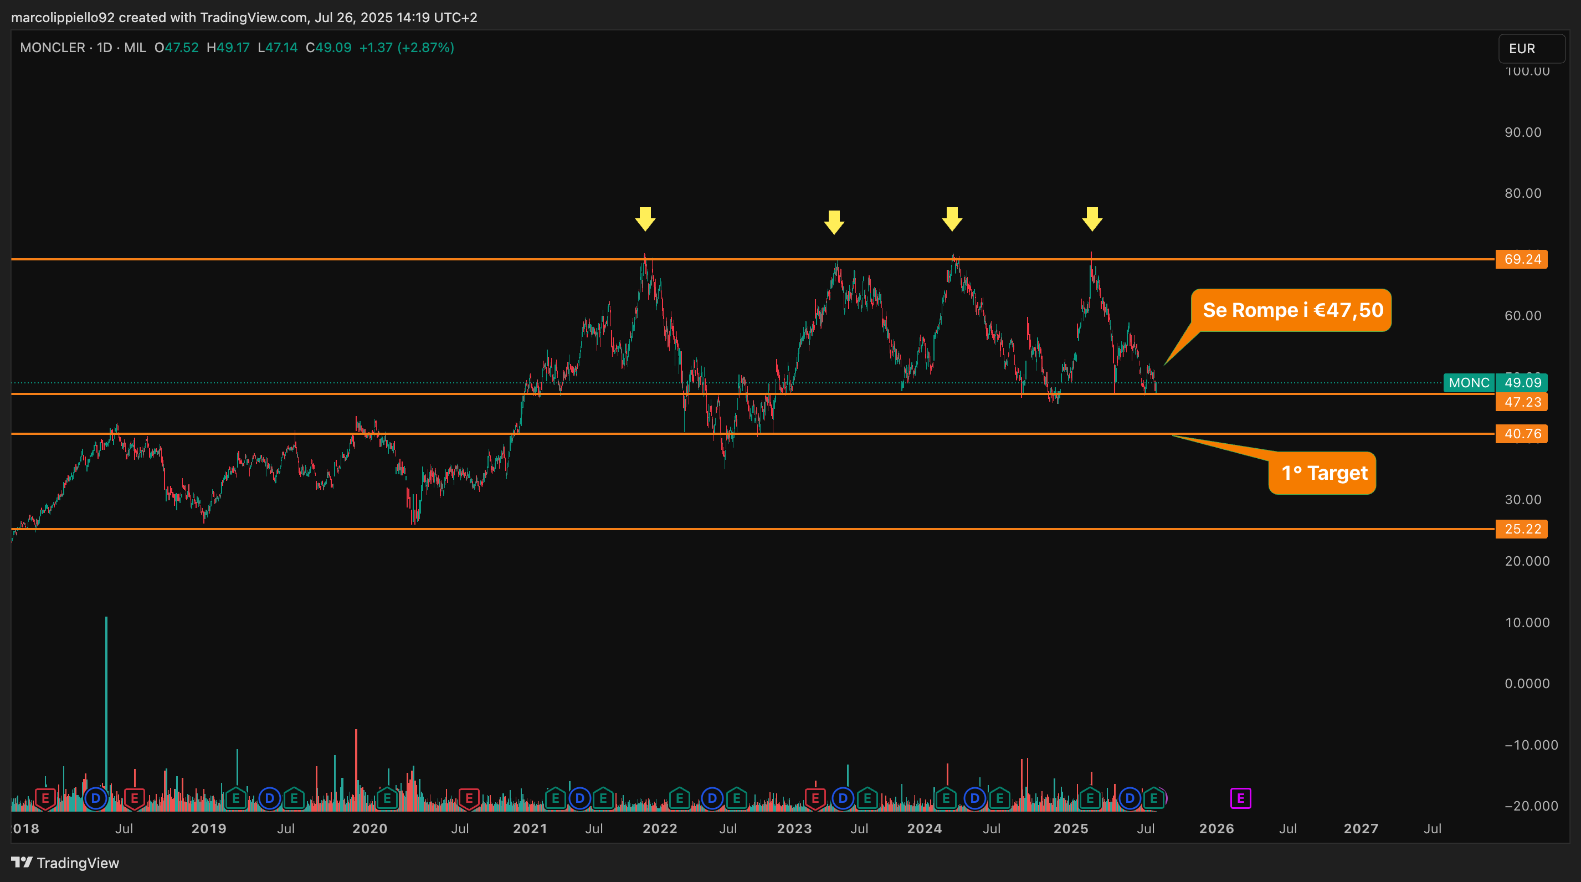Click the 2026 label on time axis

point(1216,829)
